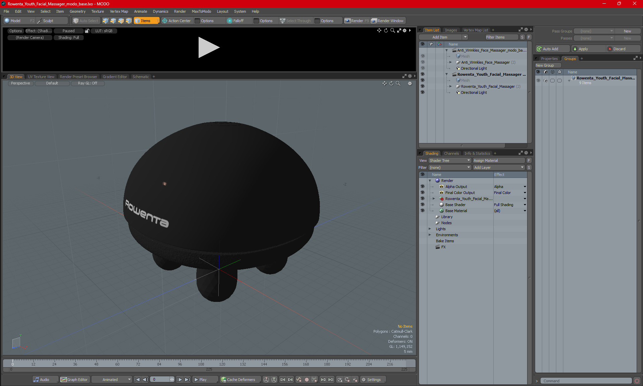This screenshot has height=386, width=643.
Task: Toggle visibility of Base Material
Action: [422, 211]
